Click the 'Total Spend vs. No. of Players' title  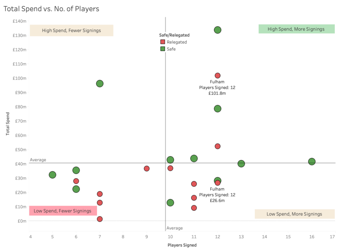tap(51, 9)
